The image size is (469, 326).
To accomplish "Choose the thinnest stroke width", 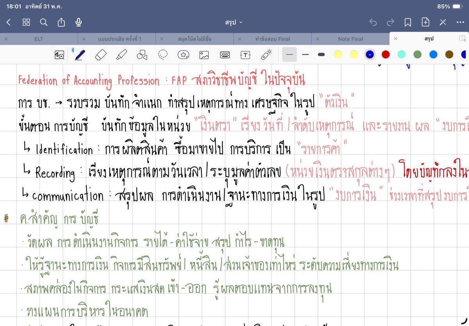I will (289, 54).
